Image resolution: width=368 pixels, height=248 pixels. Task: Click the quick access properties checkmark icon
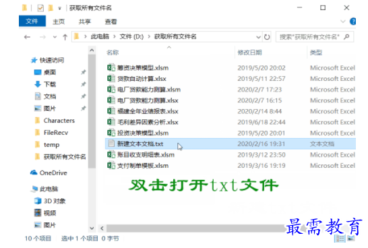[40, 8]
